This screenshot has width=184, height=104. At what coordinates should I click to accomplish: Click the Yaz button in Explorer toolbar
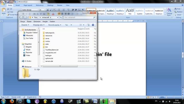tap(66, 25)
